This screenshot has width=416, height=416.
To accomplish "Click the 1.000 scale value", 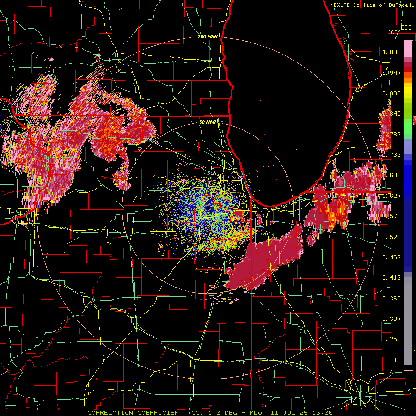I will click(392, 52).
